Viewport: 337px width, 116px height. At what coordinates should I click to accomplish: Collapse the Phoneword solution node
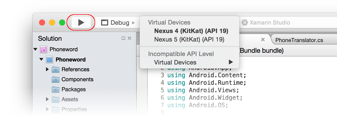[x=35, y=49]
